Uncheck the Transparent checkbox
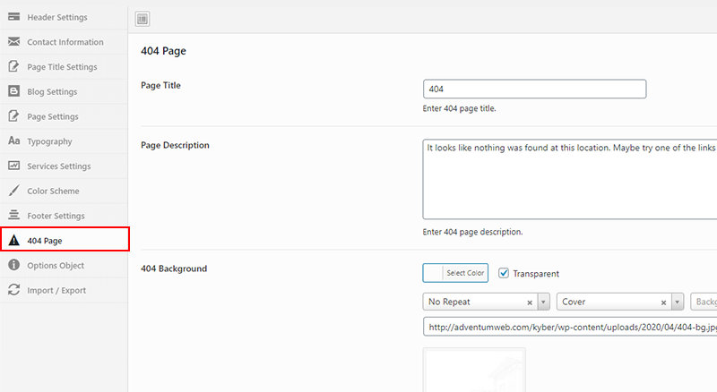Image resolution: width=717 pixels, height=392 pixels. pos(504,273)
